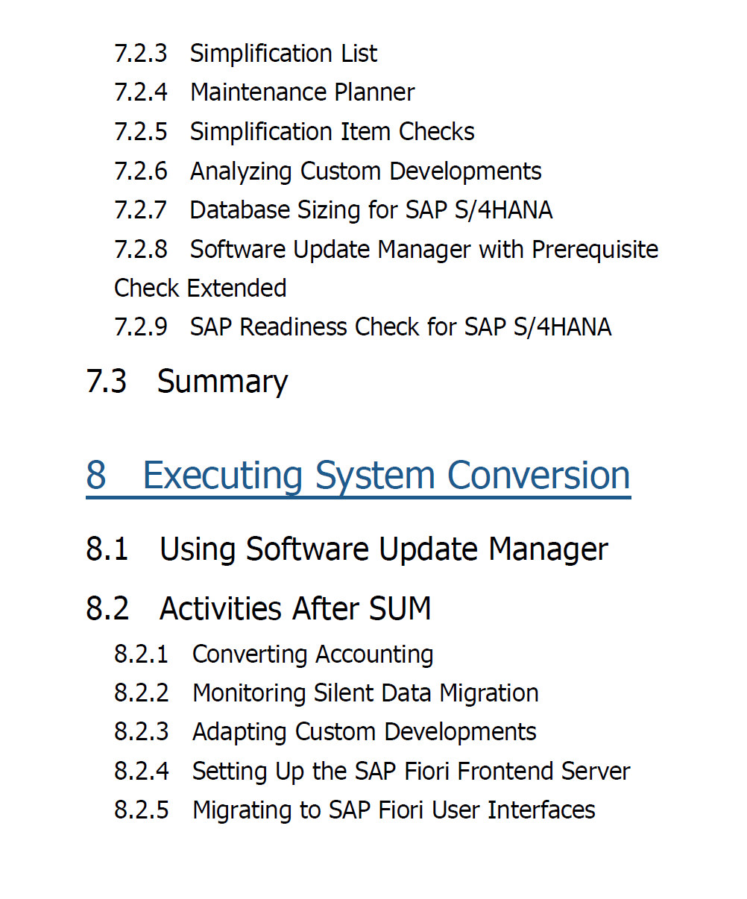Go to the 7.3 Summary heading
The image size is (747, 899).
point(187,382)
